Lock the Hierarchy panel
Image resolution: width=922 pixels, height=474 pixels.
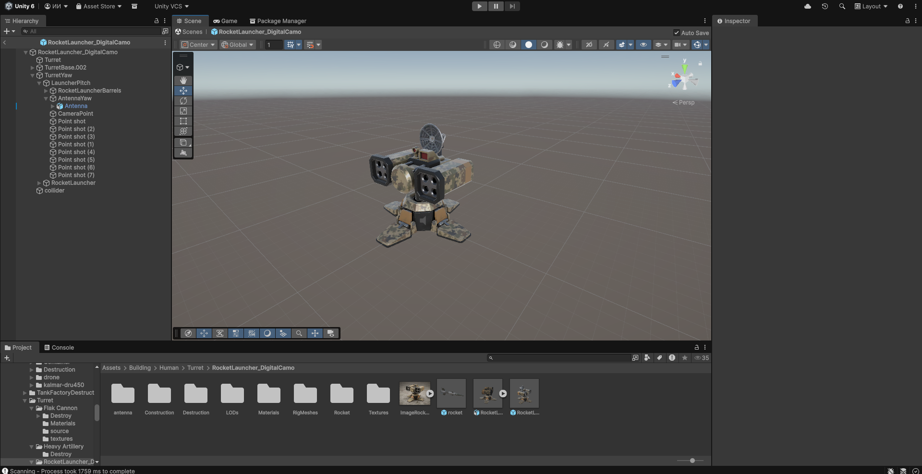(x=156, y=21)
